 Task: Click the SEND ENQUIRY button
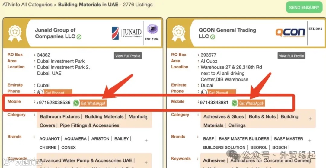click(x=304, y=8)
